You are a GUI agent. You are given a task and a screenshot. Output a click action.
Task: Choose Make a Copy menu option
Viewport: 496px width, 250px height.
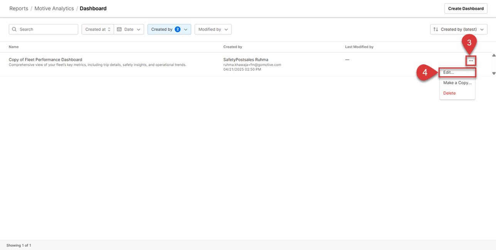(x=457, y=83)
